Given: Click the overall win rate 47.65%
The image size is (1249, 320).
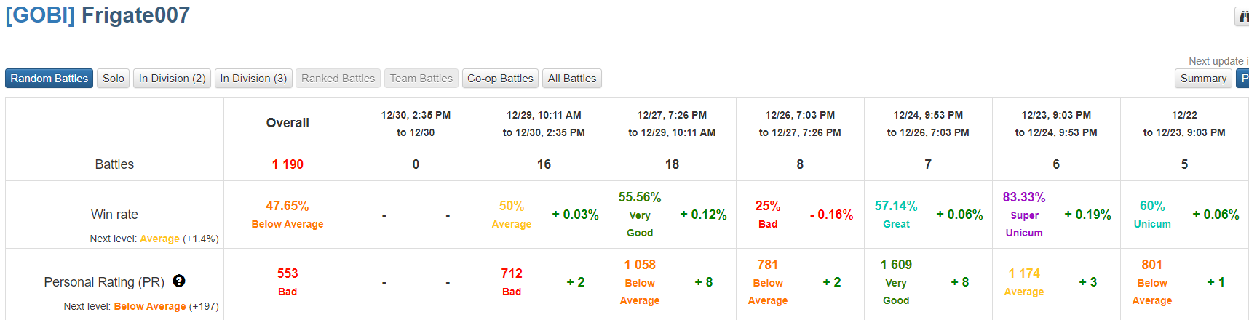Looking at the screenshot, I should click(288, 206).
